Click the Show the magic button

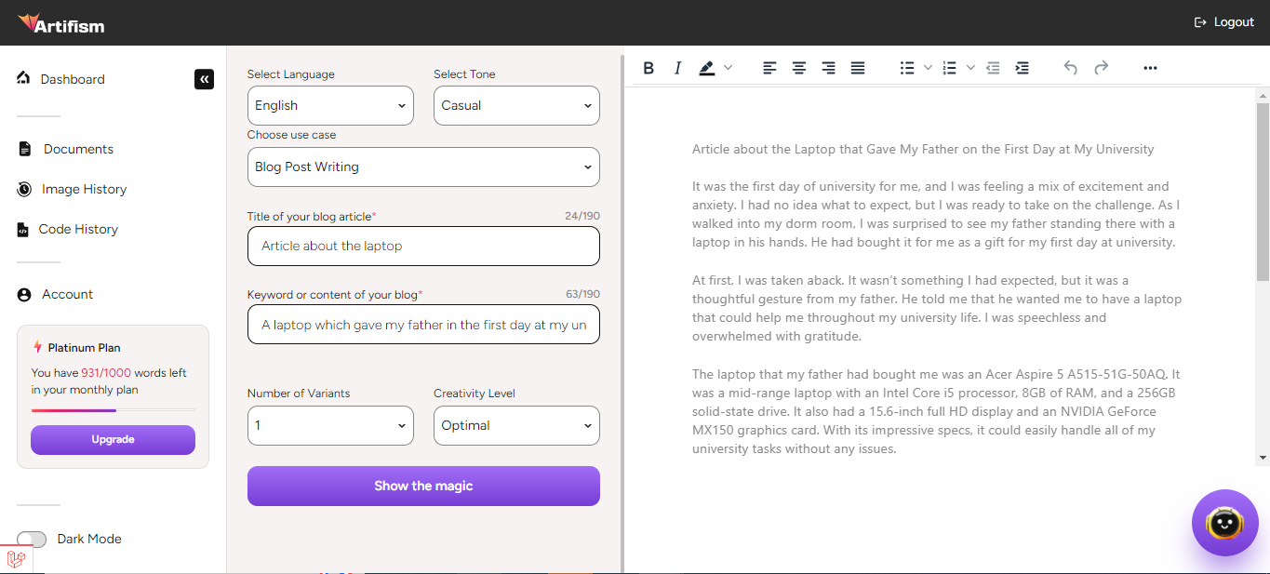point(423,486)
